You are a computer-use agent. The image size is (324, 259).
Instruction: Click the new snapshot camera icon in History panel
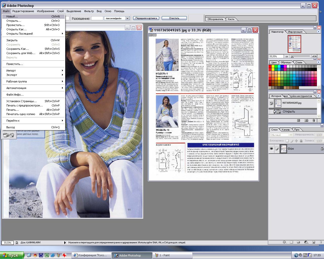pos(306,121)
